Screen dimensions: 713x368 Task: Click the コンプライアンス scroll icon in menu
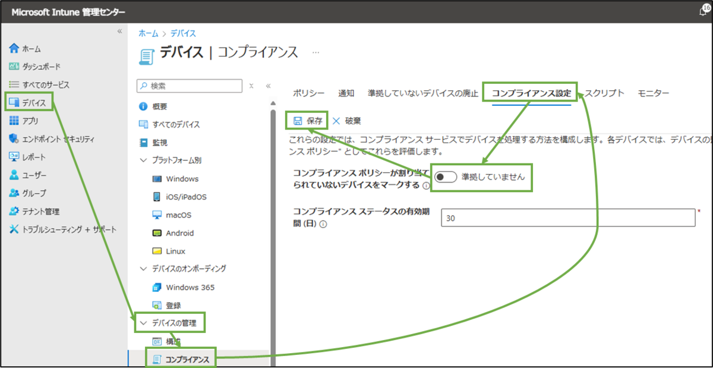pos(157,359)
